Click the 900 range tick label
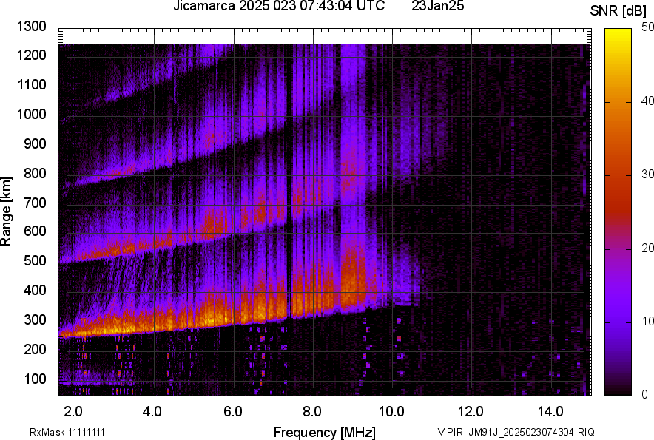The width and height of the screenshot is (654, 440). pos(35,143)
